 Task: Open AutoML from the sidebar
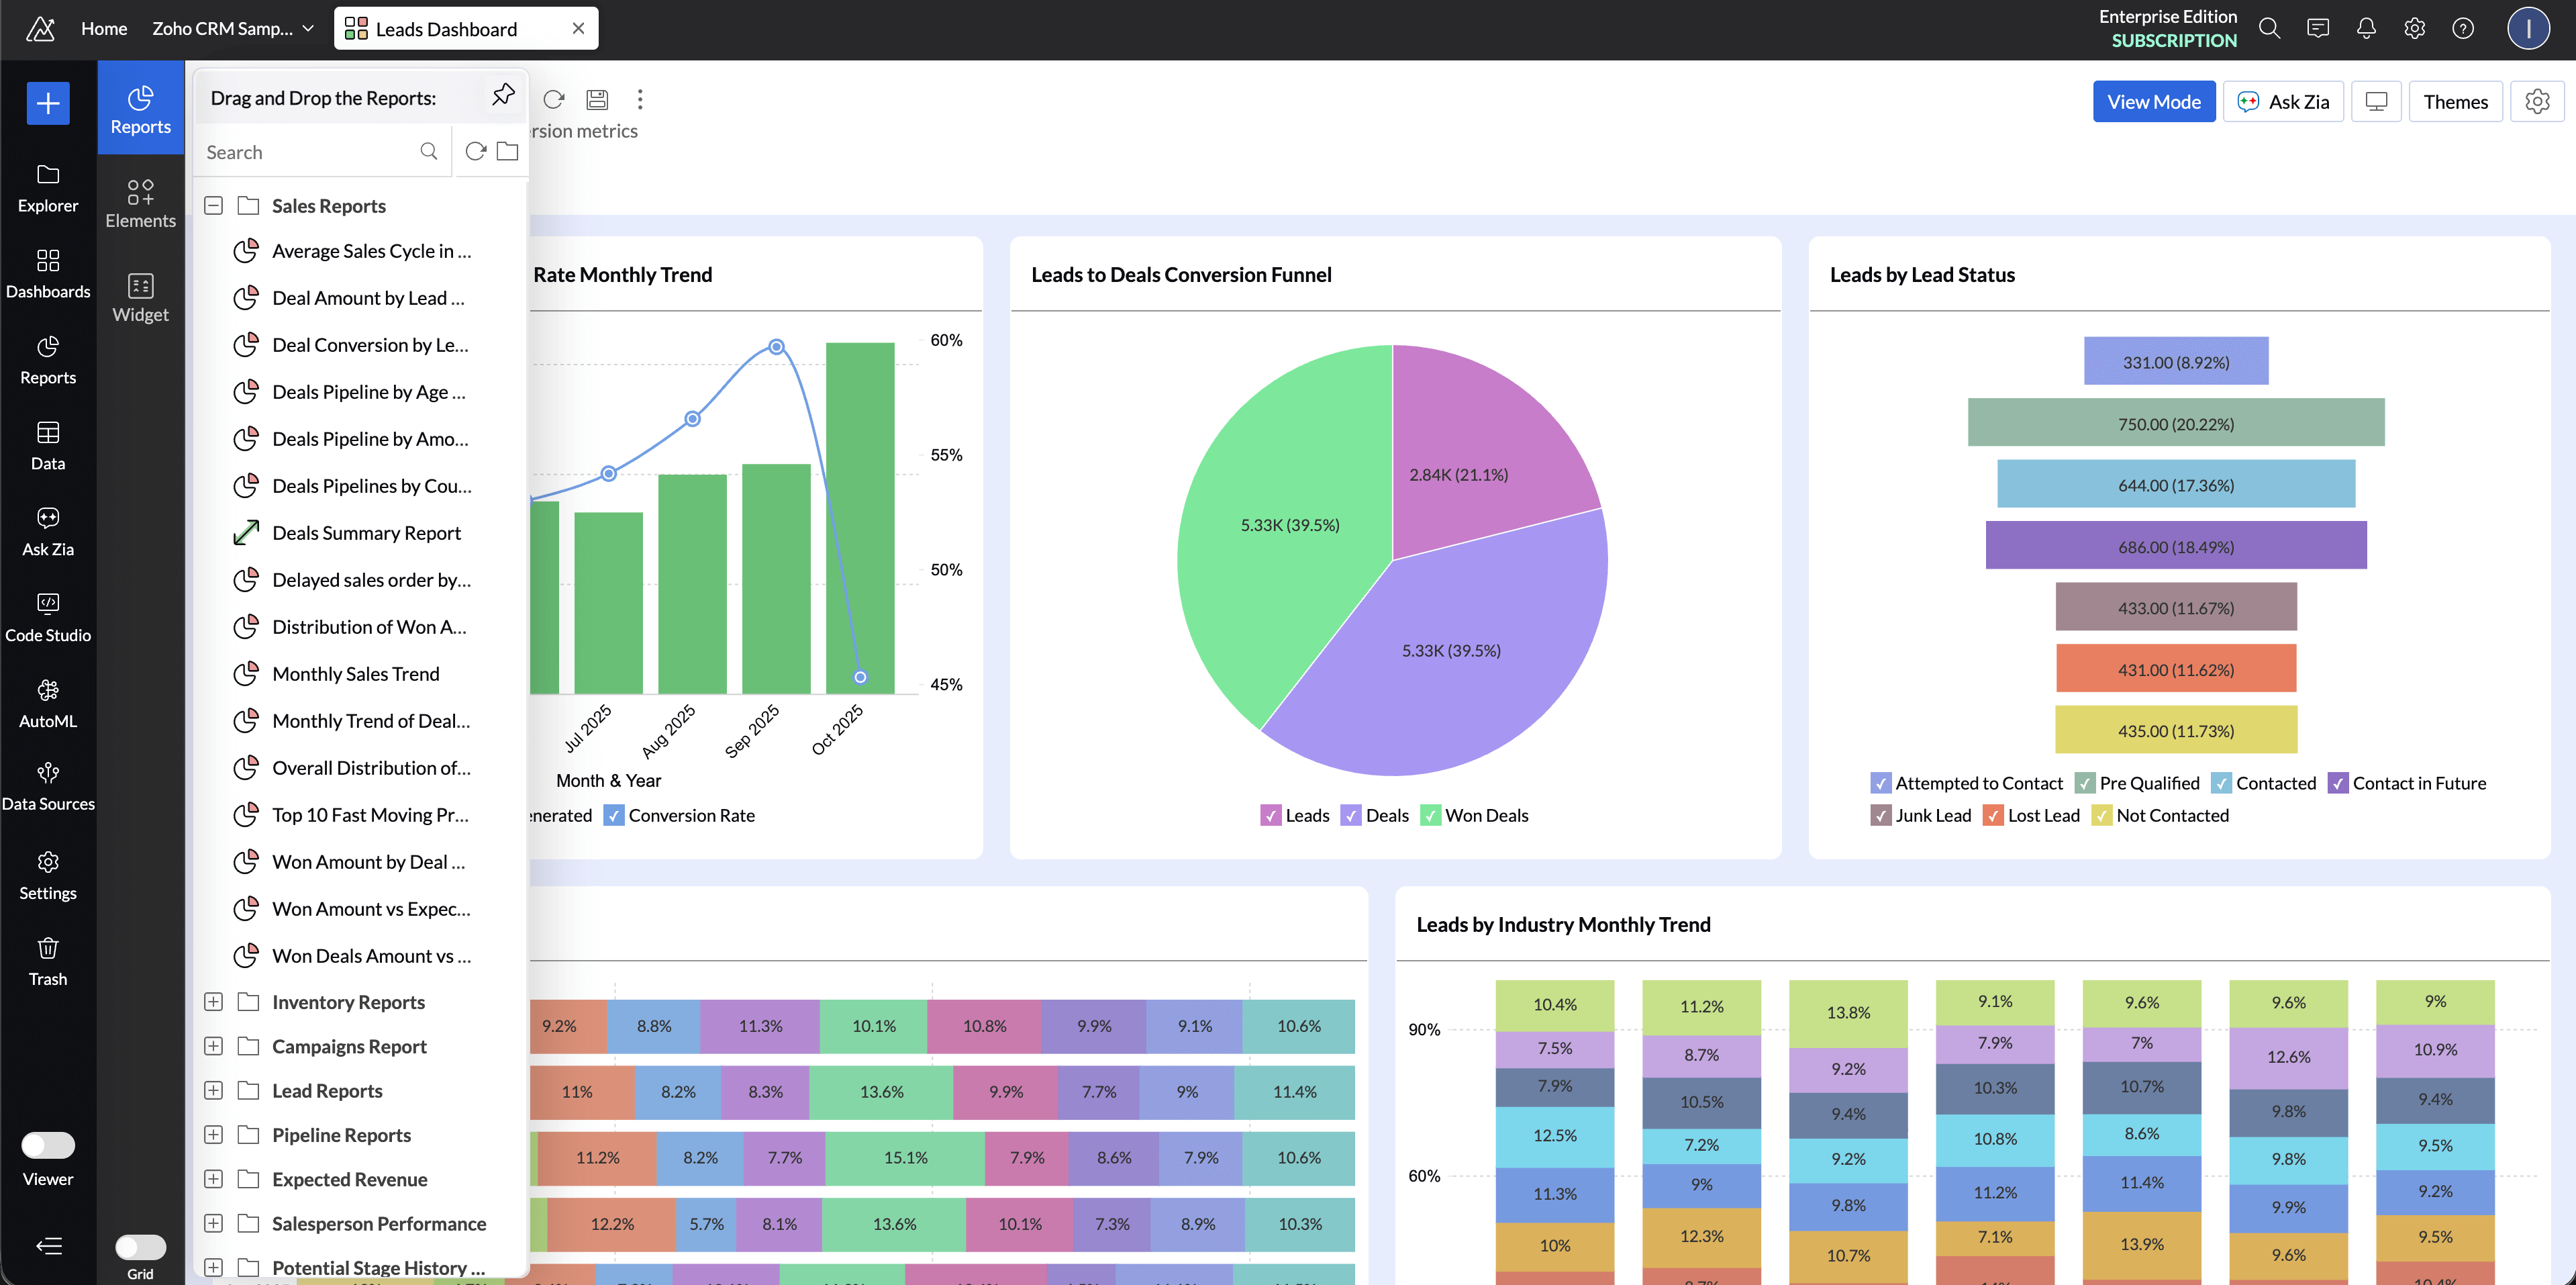[47, 703]
